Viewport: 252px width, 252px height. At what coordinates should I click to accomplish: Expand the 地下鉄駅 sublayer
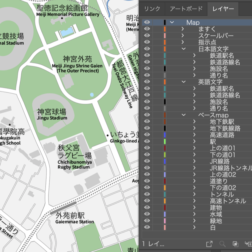[x=194, y=122]
